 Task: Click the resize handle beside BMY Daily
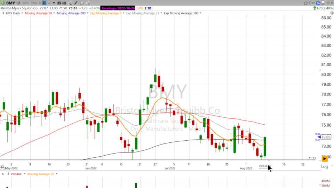[3, 13]
